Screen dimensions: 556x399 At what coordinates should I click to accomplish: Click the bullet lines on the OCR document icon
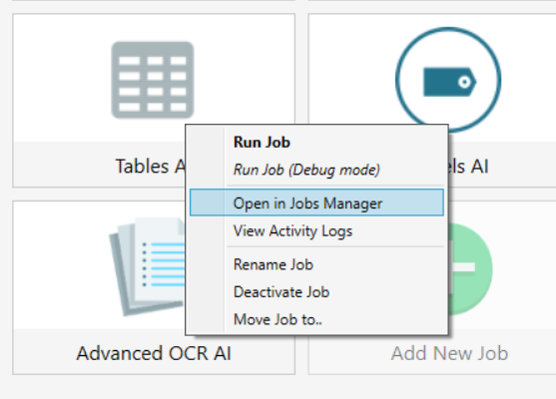point(164,264)
